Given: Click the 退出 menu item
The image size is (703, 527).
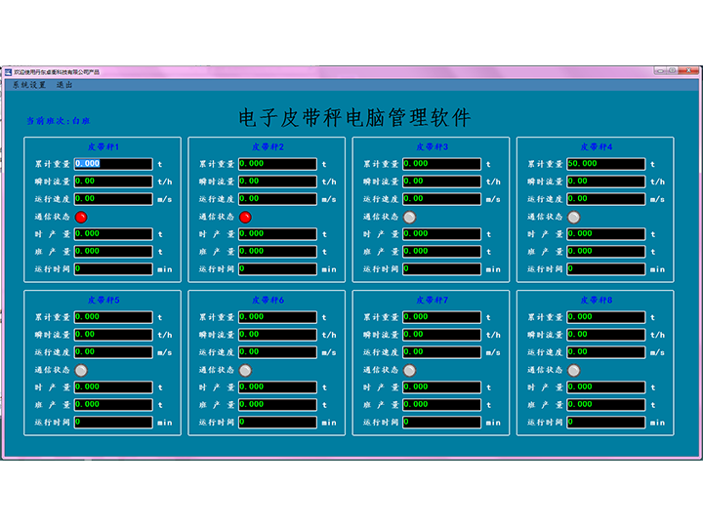Looking at the screenshot, I should click(x=64, y=85).
